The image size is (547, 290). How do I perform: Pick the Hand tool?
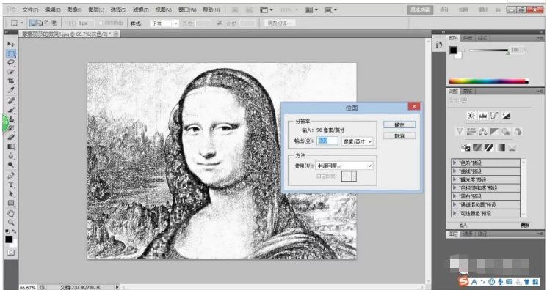(11, 213)
